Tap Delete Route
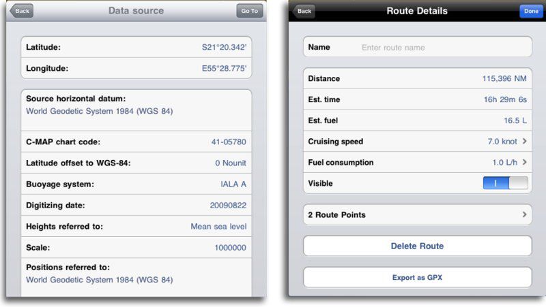Screen dimensions: 546x307 point(418,246)
